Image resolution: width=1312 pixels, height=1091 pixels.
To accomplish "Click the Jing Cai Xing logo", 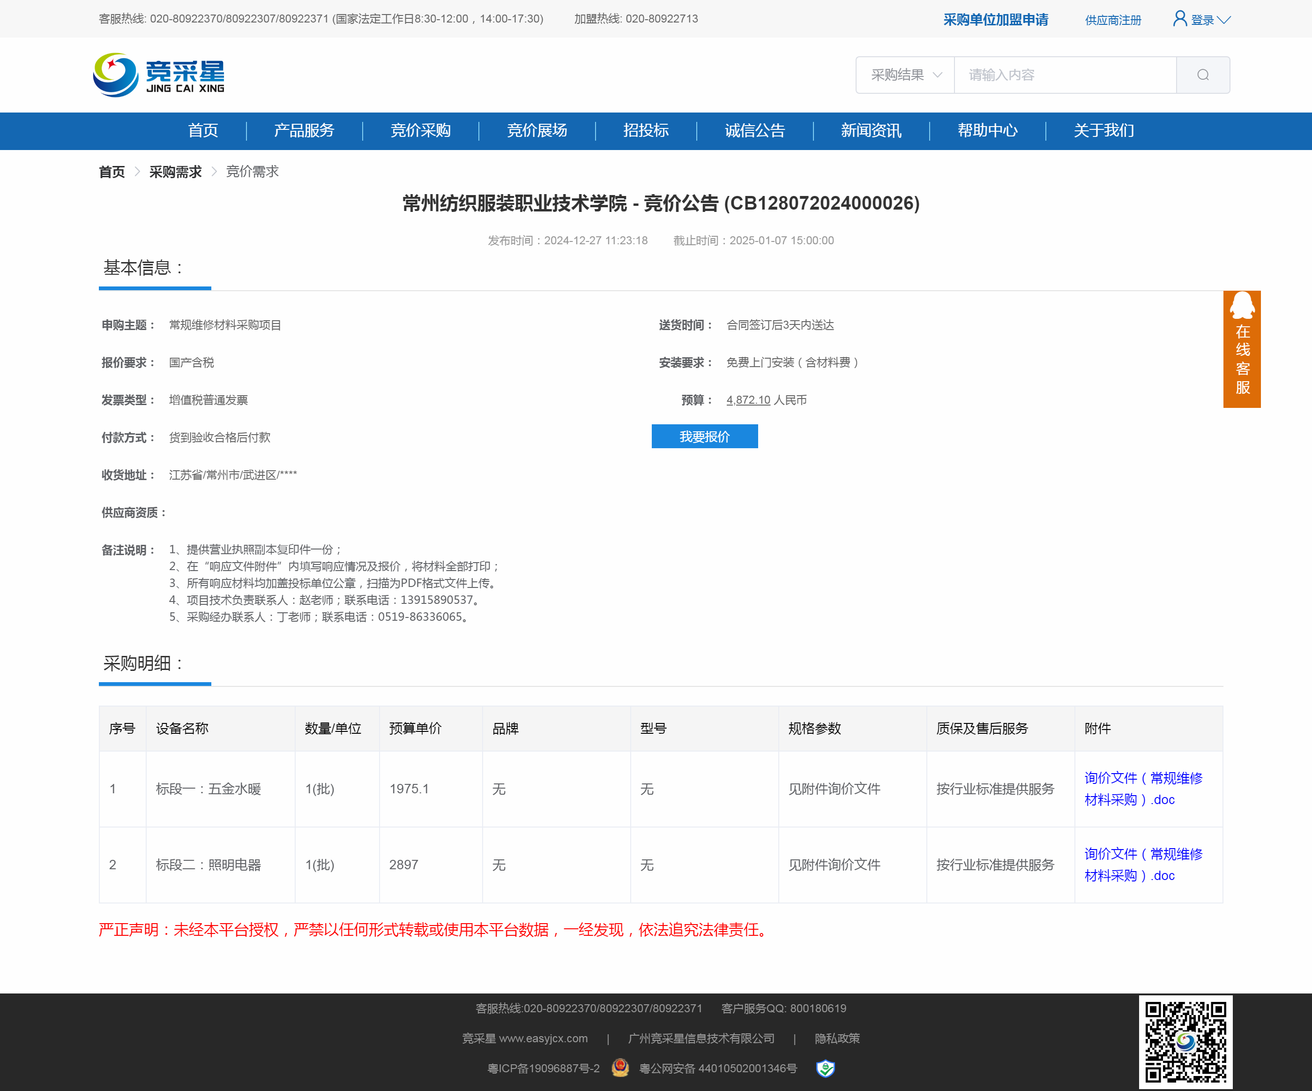I will 159,75.
